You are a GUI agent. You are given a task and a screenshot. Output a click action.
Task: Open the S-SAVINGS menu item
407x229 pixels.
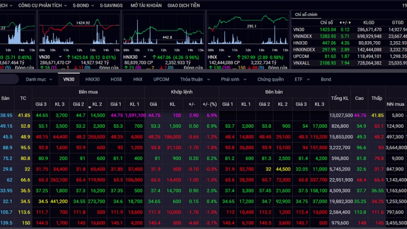click(111, 5)
